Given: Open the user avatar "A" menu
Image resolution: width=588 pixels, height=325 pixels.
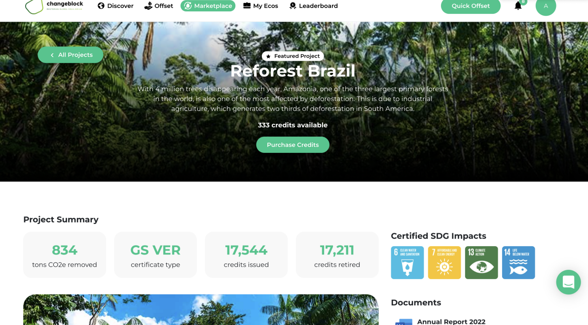Looking at the screenshot, I should tap(546, 6).
